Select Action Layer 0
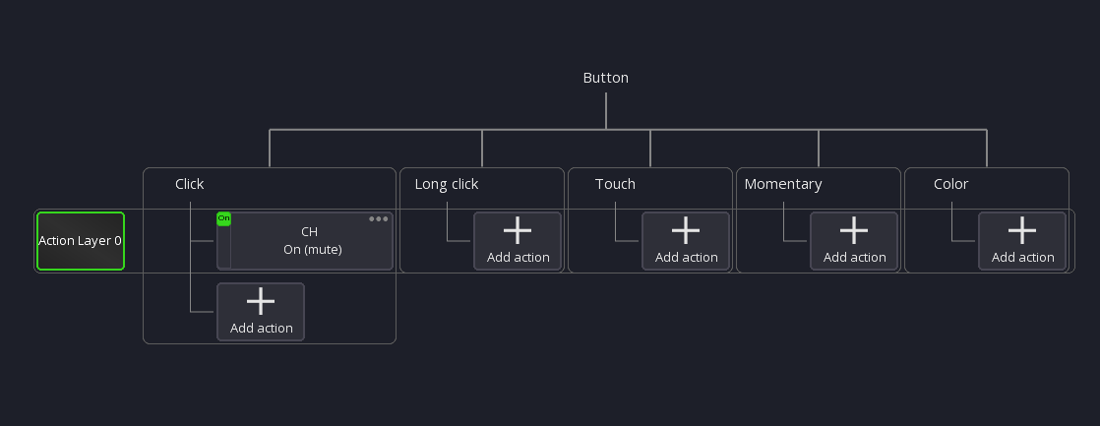 click(81, 241)
